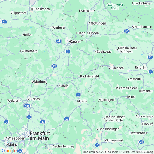Click the A73 highway shield
The width and height of the screenshot is (154, 154).
click(141, 142)
